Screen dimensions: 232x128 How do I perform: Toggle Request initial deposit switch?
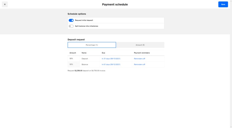pos(71,20)
